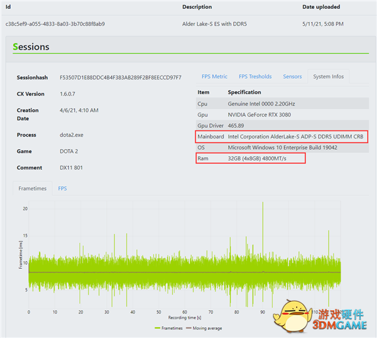Screen dimensions: 377x338
Task: Click the Sessions heading
Action: pos(31,47)
